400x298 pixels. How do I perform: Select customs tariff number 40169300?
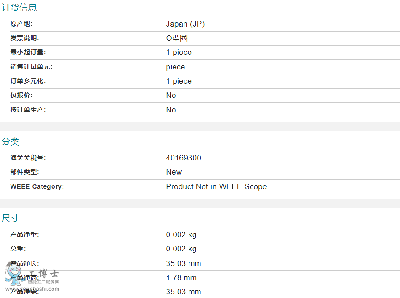pyautogui.click(x=184, y=158)
